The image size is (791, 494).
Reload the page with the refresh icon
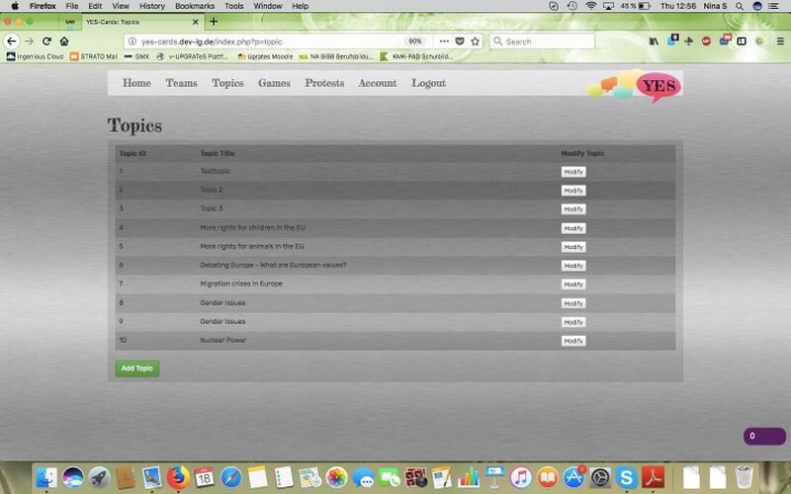(x=46, y=41)
